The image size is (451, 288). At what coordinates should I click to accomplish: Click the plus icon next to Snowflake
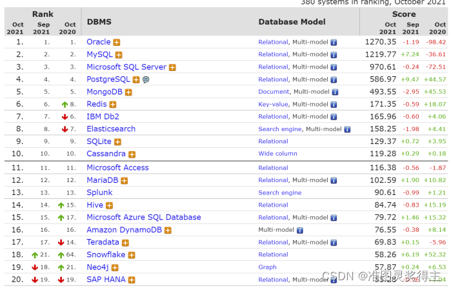(132, 255)
